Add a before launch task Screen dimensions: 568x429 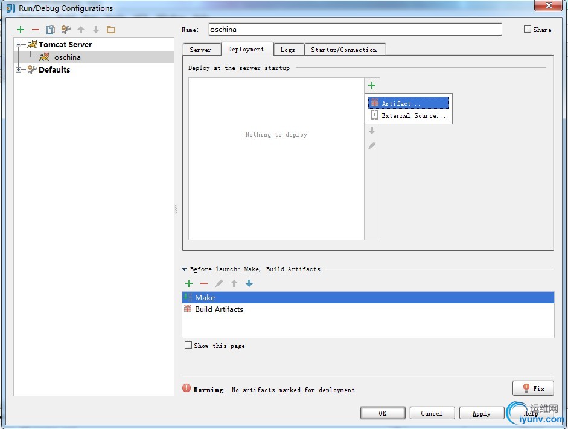click(x=189, y=283)
